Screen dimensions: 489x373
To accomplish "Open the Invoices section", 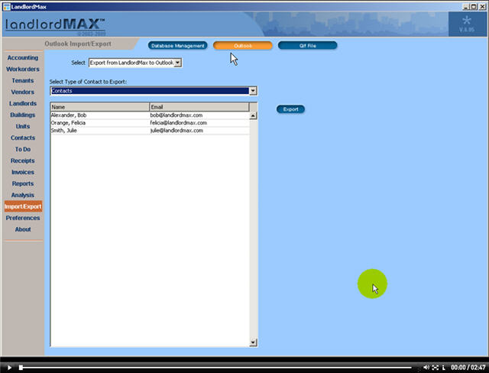I will [x=23, y=172].
